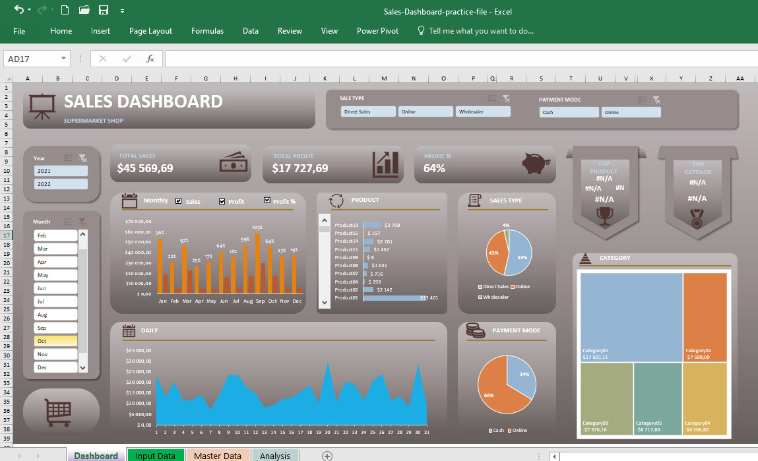The height and width of the screenshot is (461, 758).
Task: Toggle the Profit % checkbox off
Action: coord(267,200)
